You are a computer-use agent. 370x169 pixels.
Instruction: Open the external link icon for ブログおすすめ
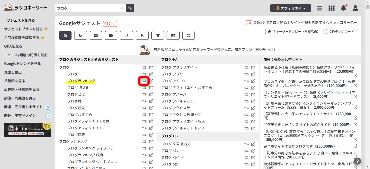pyautogui.click(x=151, y=115)
